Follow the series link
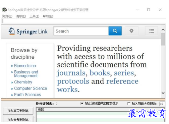This screenshot has height=124, width=169. (x=124, y=73)
